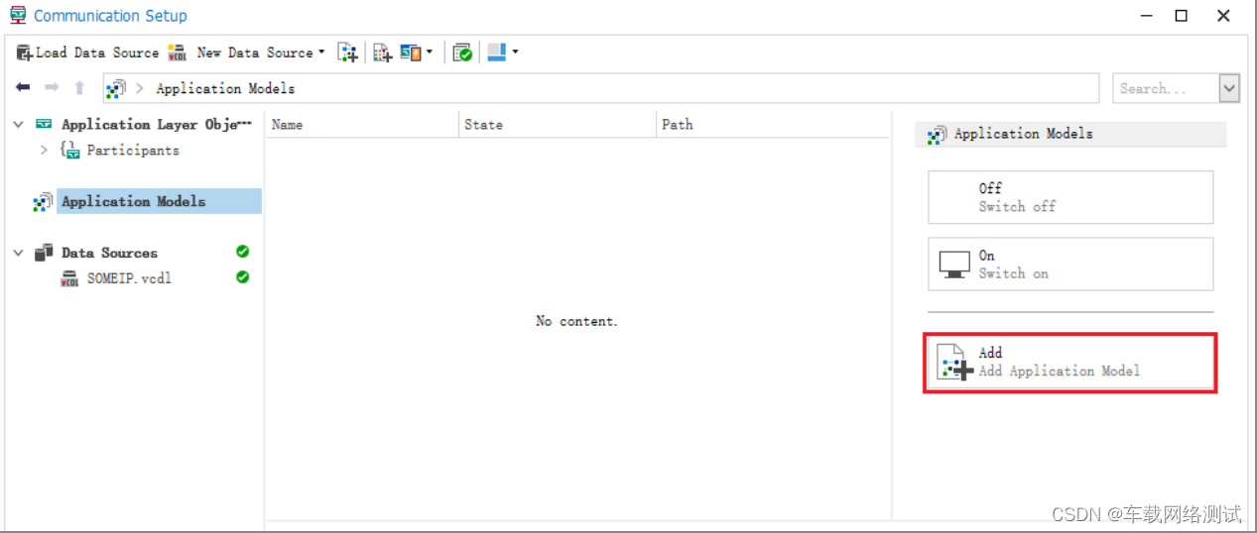Screen dimensions: 1257x533
Task: Collapse the Data Sources tree node
Action: [18, 253]
